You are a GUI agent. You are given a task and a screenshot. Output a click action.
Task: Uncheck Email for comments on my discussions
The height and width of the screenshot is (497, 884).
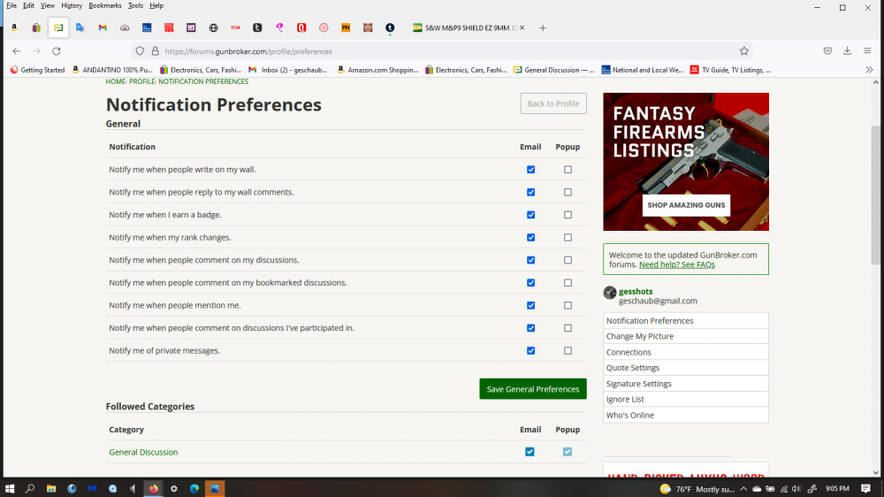tap(530, 260)
